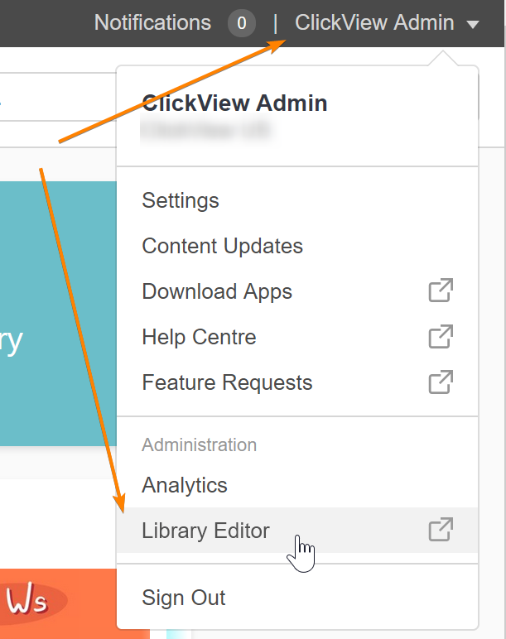Select the Download Apps menu item
This screenshot has height=639, width=506.
(297, 291)
